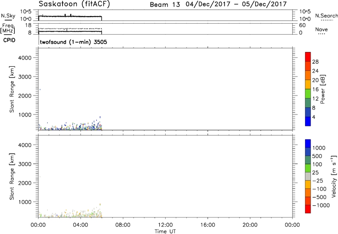Click the 18 label on the frequency axis
338x234 pixels.
tap(28, 25)
